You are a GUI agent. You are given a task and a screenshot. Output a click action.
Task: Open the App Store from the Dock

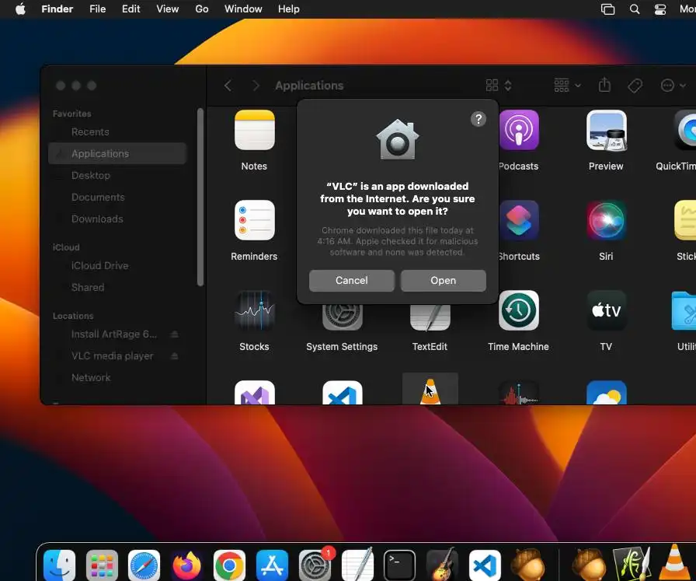[x=272, y=565]
